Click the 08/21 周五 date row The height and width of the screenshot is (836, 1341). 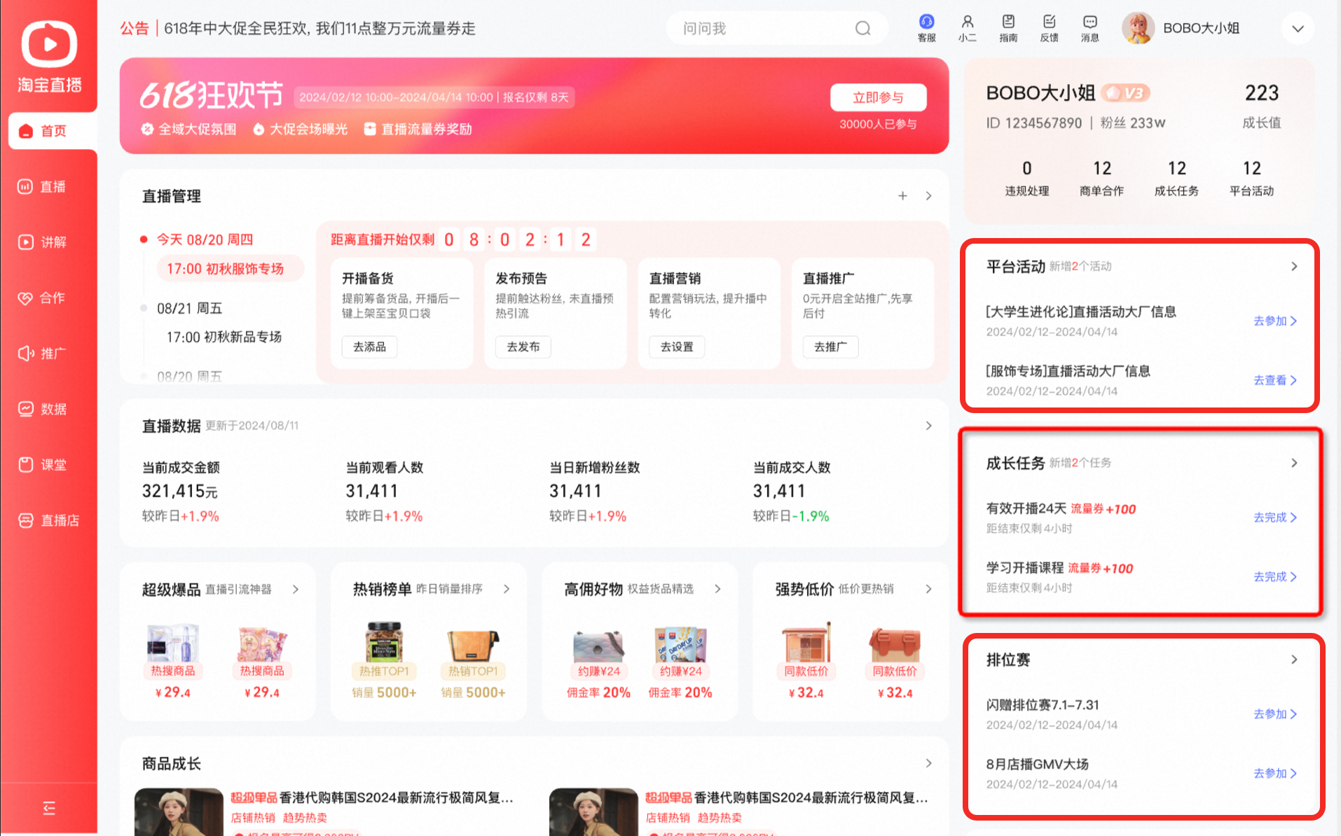coord(189,308)
